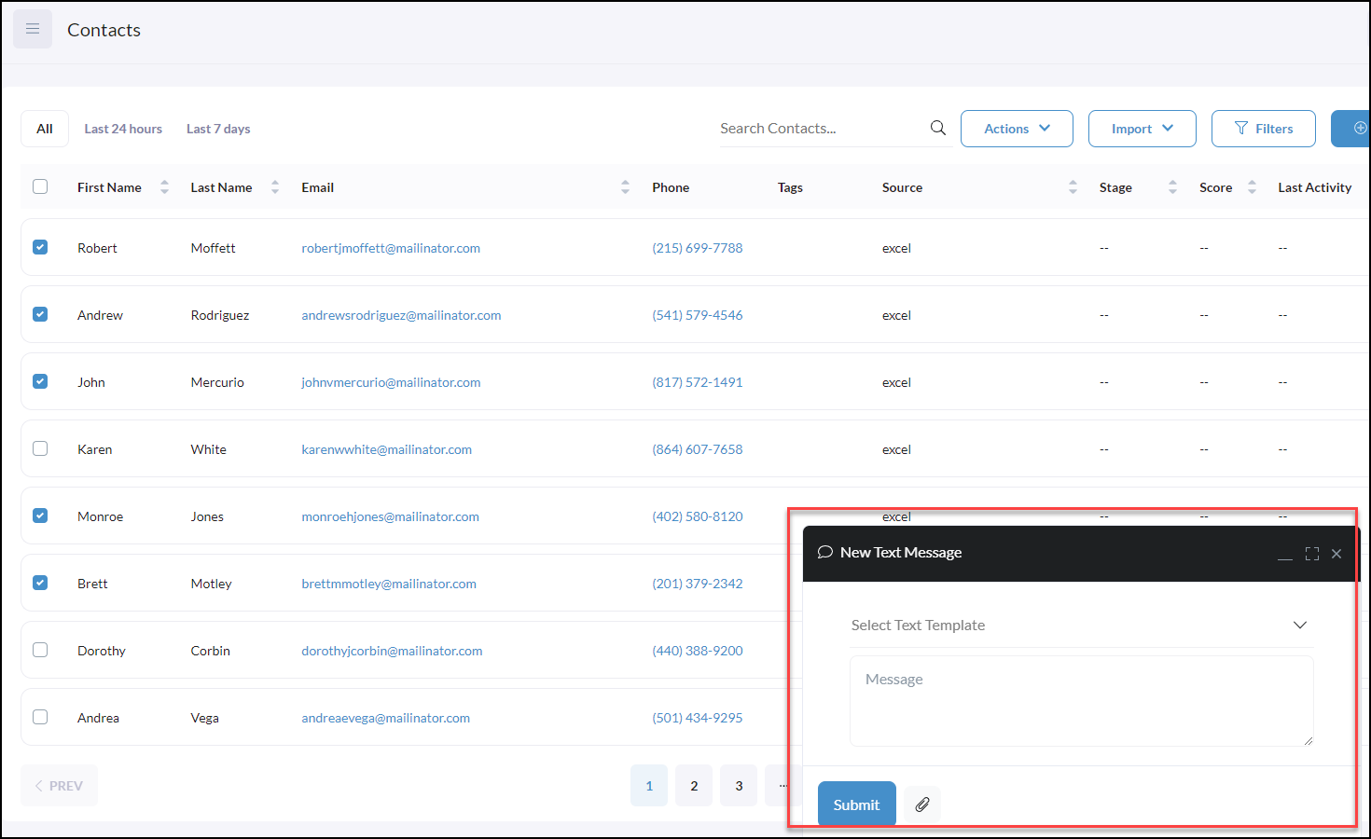Open monroehjones@mailinator.com email link
Image resolution: width=1371 pixels, height=839 pixels.
[390, 516]
